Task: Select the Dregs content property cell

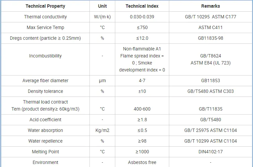Action: [45, 38]
